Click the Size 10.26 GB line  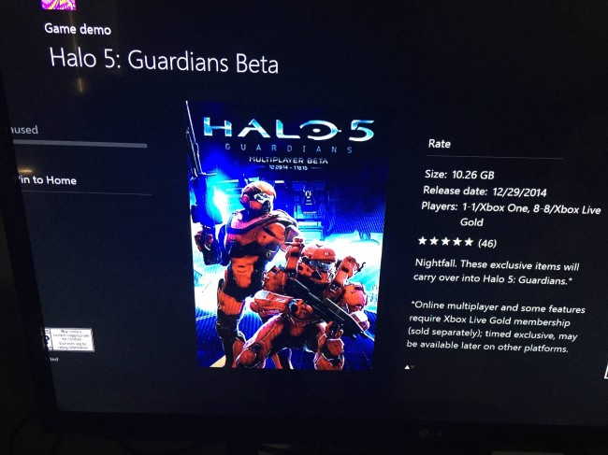tap(459, 175)
